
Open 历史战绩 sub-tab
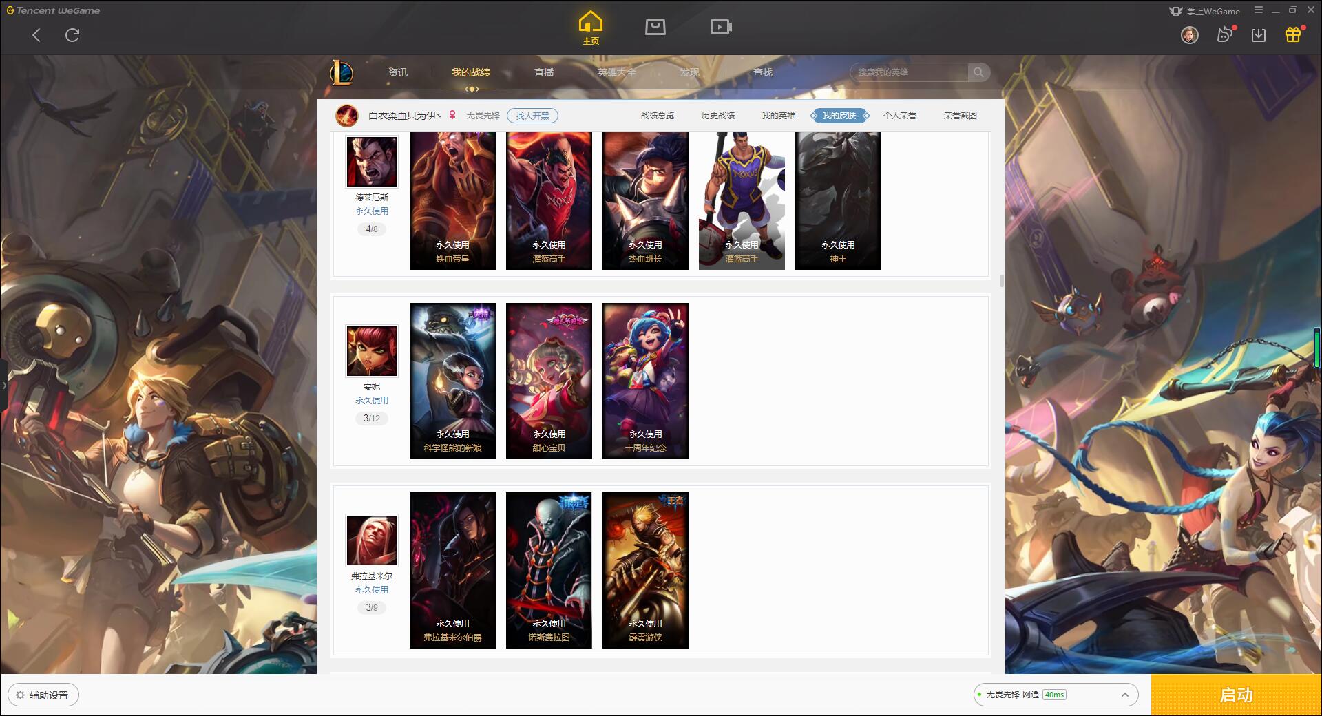(x=718, y=116)
